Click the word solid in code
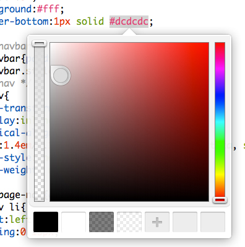Viewport: 245px width, 247px height. [x=90, y=22]
